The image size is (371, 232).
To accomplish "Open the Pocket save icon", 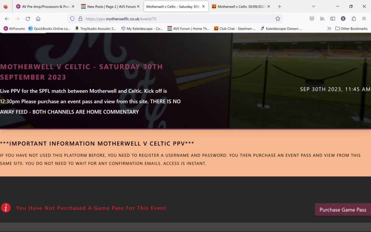I will tap(312, 19).
